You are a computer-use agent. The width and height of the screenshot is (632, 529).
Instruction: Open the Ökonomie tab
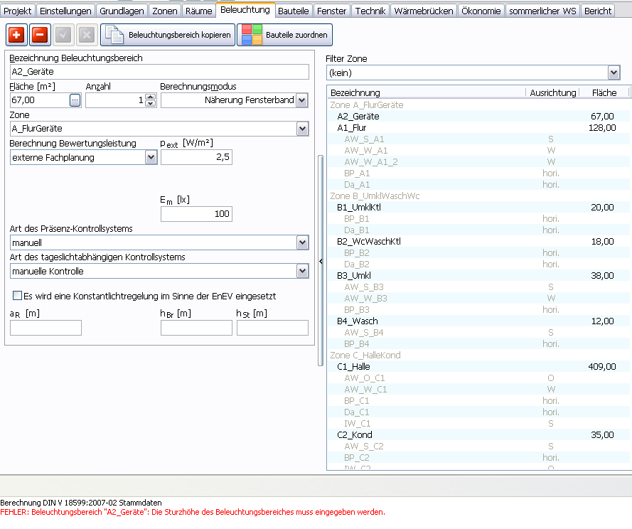481,11
